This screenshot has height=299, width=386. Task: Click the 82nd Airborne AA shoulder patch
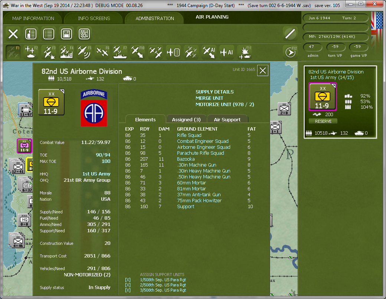pos(94,108)
